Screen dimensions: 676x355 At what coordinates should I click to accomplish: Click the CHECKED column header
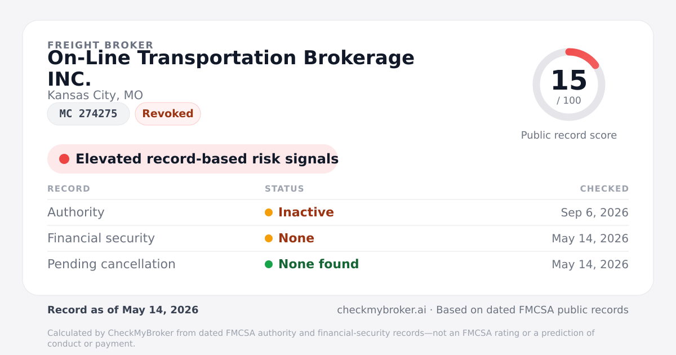604,189
